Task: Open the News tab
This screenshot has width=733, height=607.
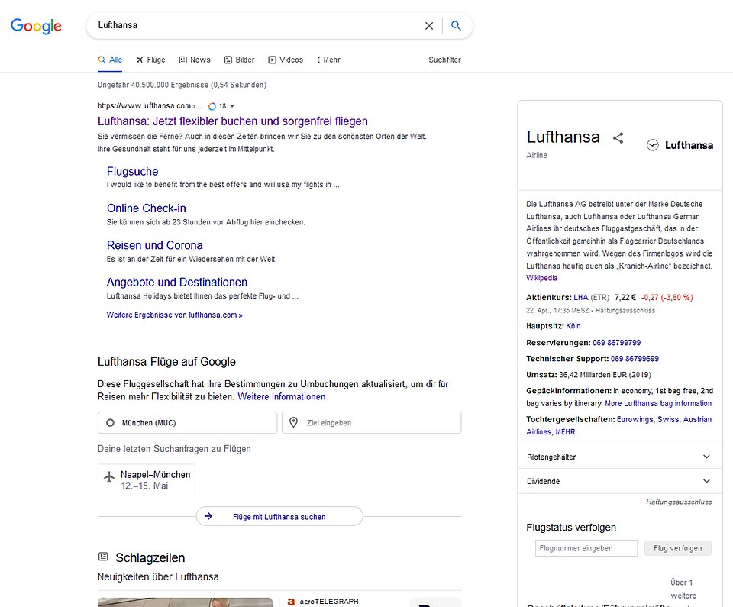Action: (x=195, y=60)
